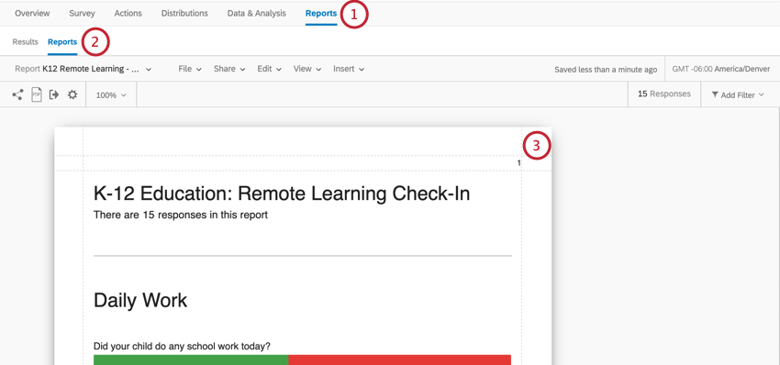Click the share report icon

17,94
